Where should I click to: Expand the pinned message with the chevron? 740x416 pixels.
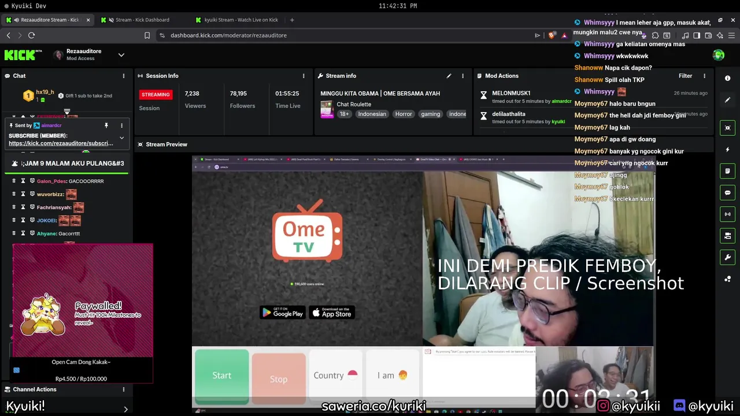[x=121, y=138]
